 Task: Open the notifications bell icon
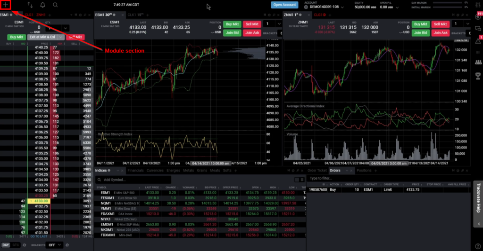(x=43, y=5)
